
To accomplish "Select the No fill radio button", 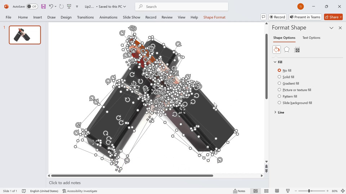I will click(x=279, y=70).
